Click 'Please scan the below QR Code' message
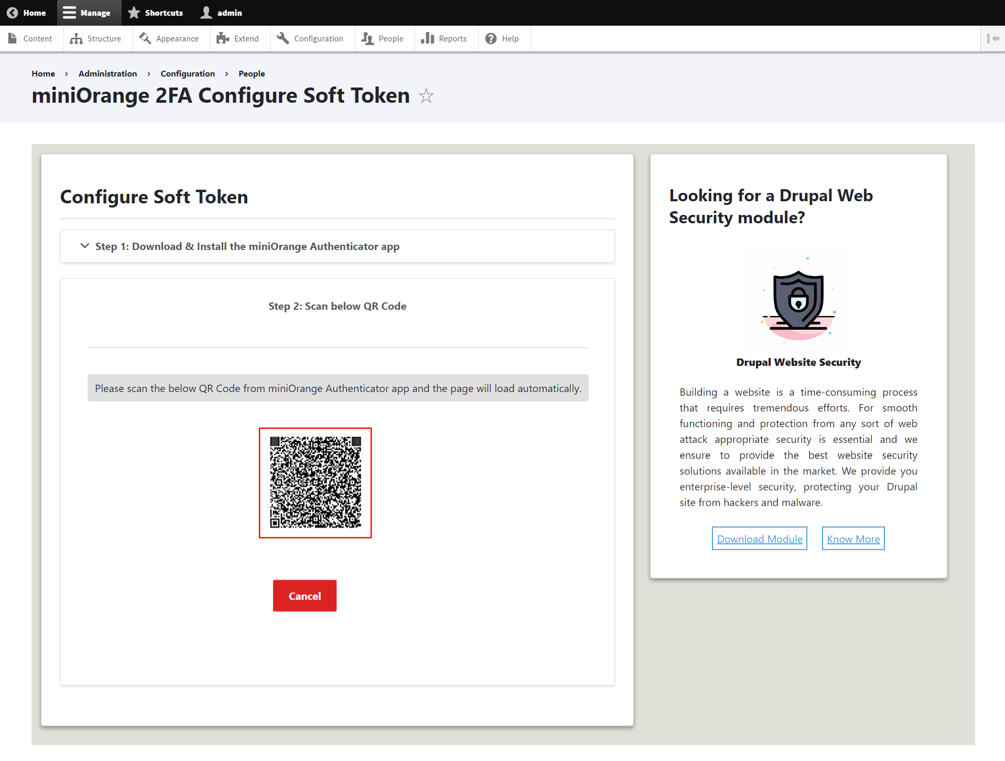The image size is (1005, 761). pos(338,388)
